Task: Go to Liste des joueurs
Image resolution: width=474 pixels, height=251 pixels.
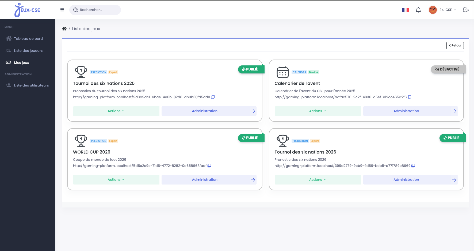Action: pos(28,51)
